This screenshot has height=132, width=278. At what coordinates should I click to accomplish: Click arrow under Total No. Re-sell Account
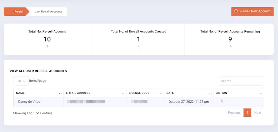point(47,46)
